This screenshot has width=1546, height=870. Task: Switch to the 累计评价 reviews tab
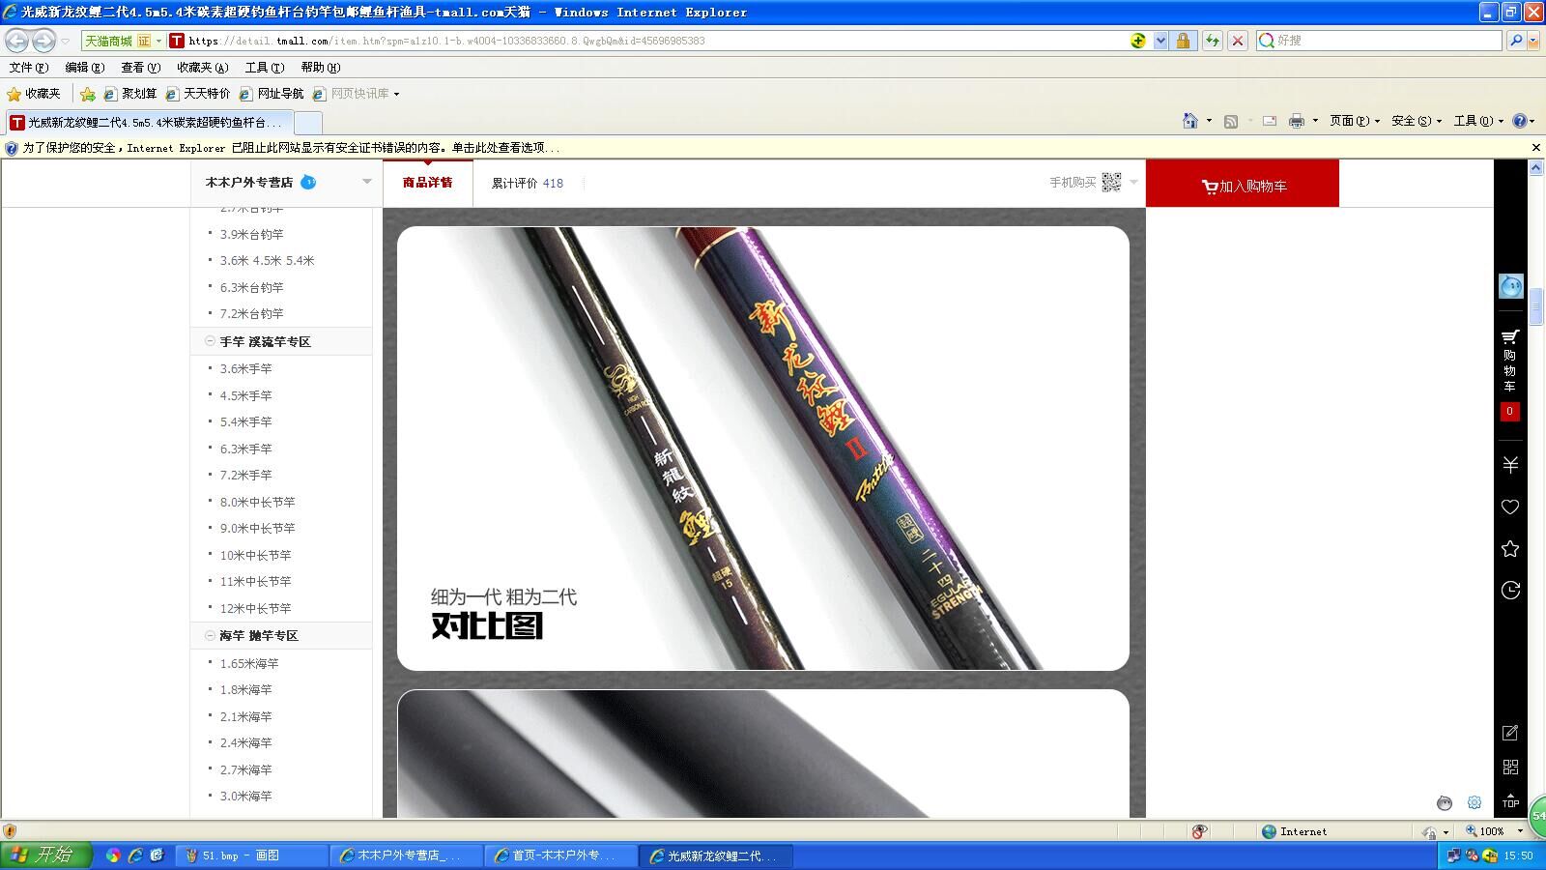tap(527, 183)
